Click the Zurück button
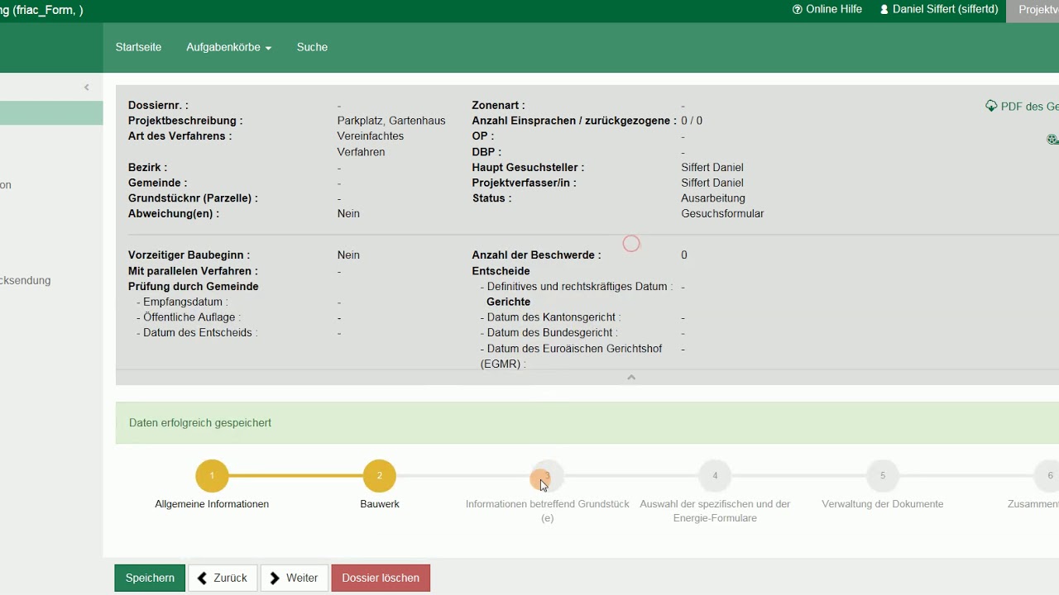This screenshot has width=1059, height=595. 223,578
